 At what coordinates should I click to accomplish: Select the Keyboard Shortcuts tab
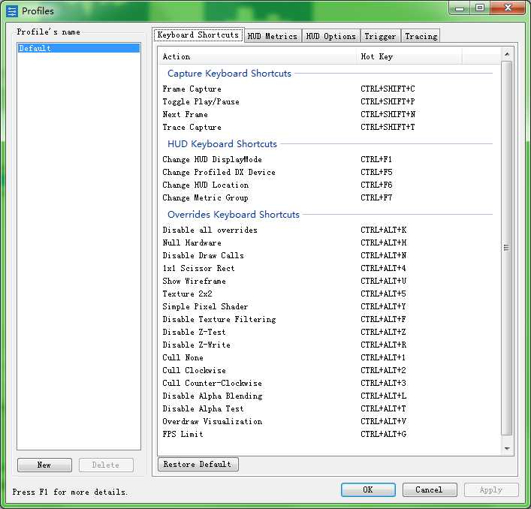[x=198, y=35]
